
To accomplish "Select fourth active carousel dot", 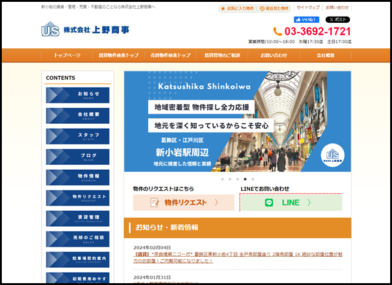I will tap(245, 179).
